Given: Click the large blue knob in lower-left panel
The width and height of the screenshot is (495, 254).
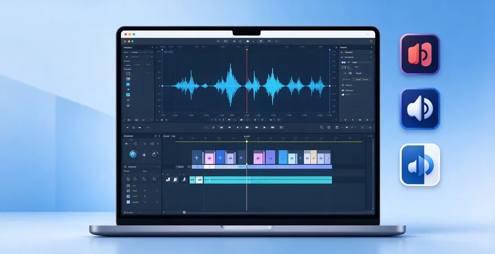Looking at the screenshot, I should [x=133, y=155].
